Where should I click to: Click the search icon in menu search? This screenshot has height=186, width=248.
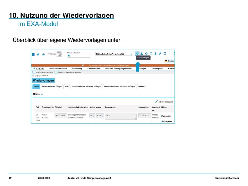click(69, 56)
